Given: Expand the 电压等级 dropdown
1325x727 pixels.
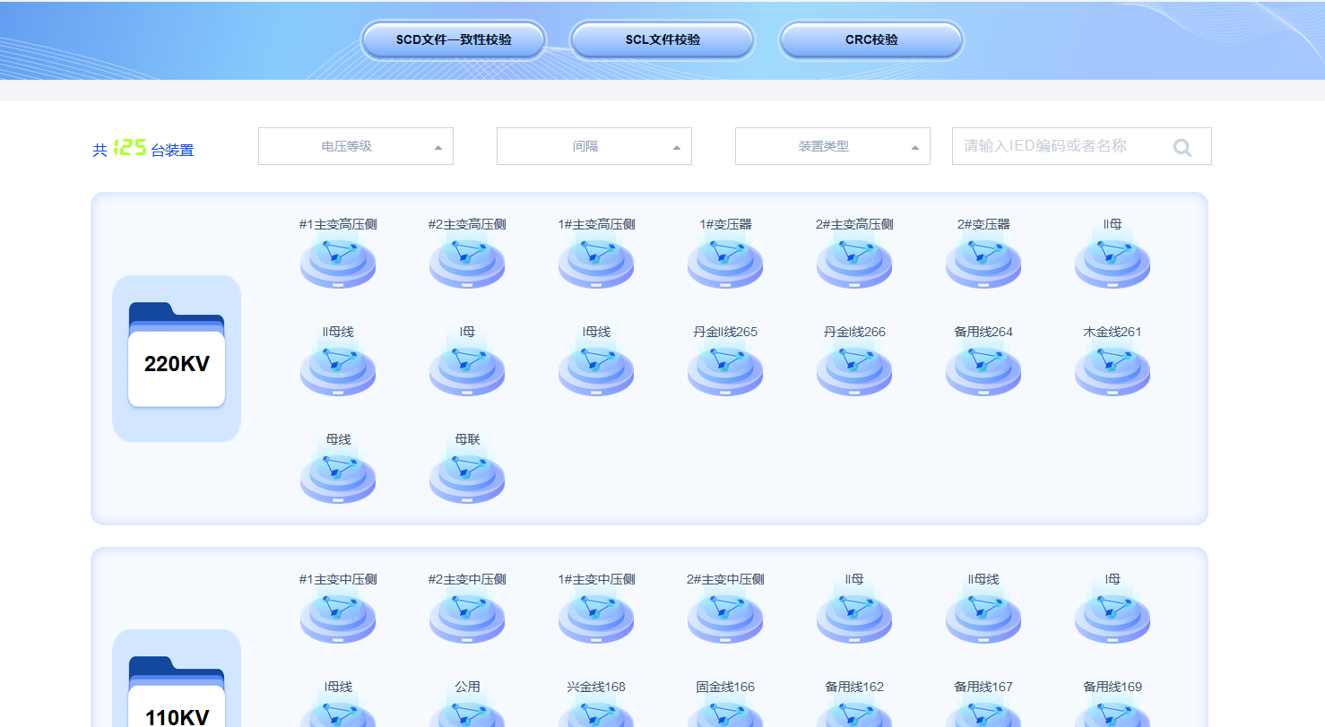Looking at the screenshot, I should pos(355,146).
